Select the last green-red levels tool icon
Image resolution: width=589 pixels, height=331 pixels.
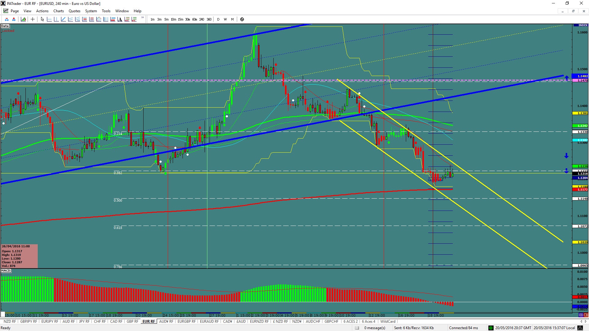pos(134,19)
